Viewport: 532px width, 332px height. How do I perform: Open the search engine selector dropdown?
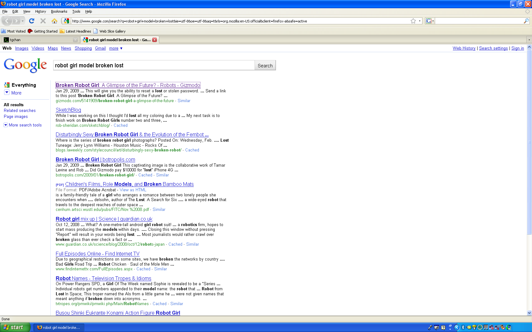pyautogui.click(x=430, y=21)
